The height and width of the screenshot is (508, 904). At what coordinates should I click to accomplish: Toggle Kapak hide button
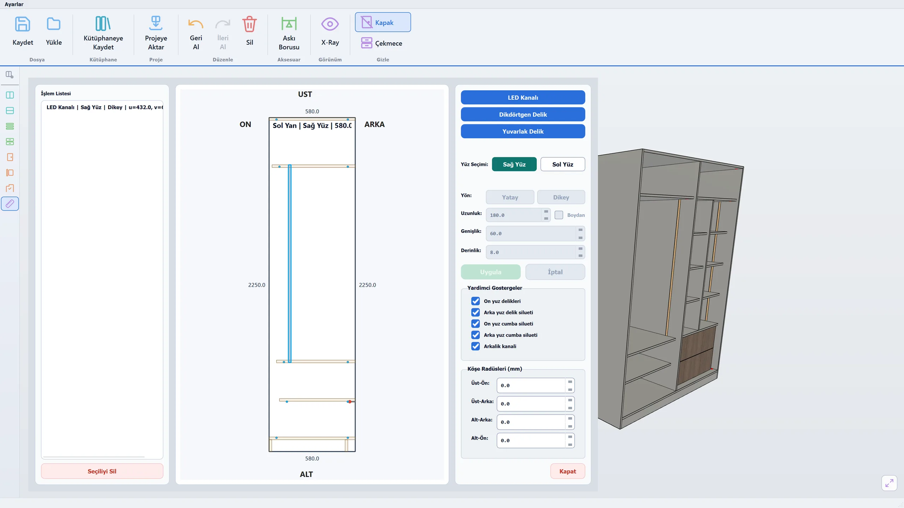point(383,22)
